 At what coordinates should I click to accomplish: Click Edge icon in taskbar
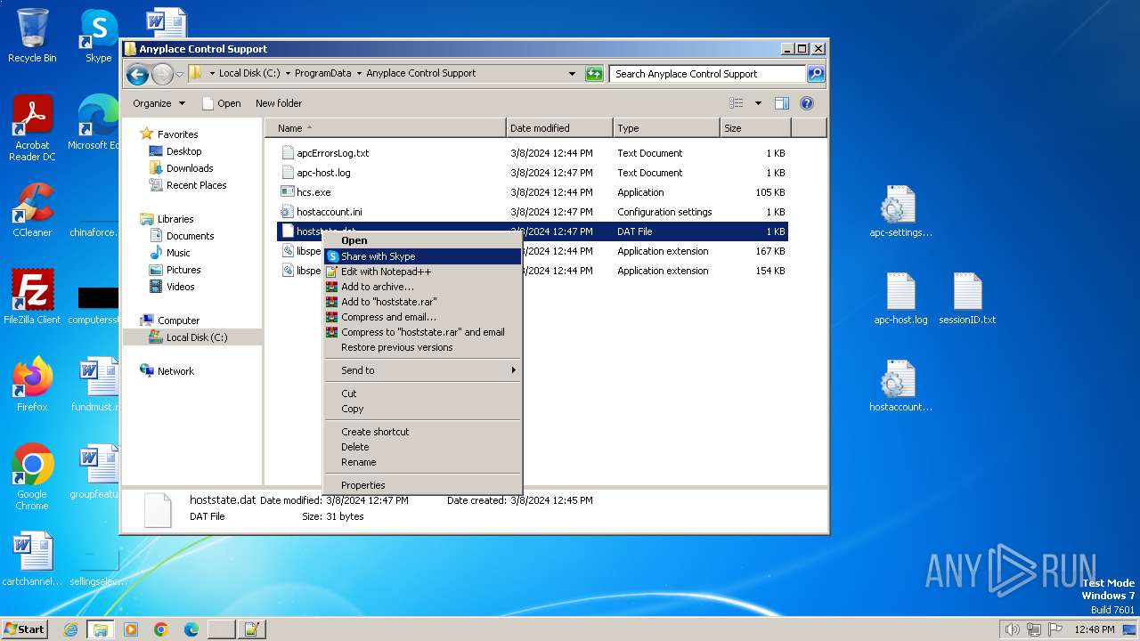click(191, 629)
